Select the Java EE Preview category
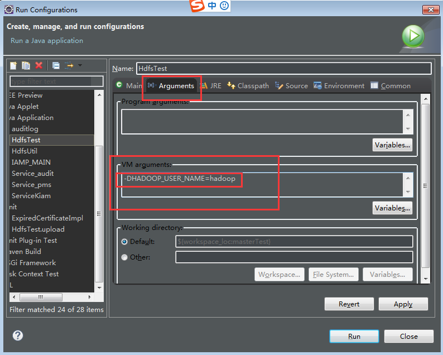Image resolution: width=443 pixels, height=355 pixels. pyautogui.click(x=26, y=95)
